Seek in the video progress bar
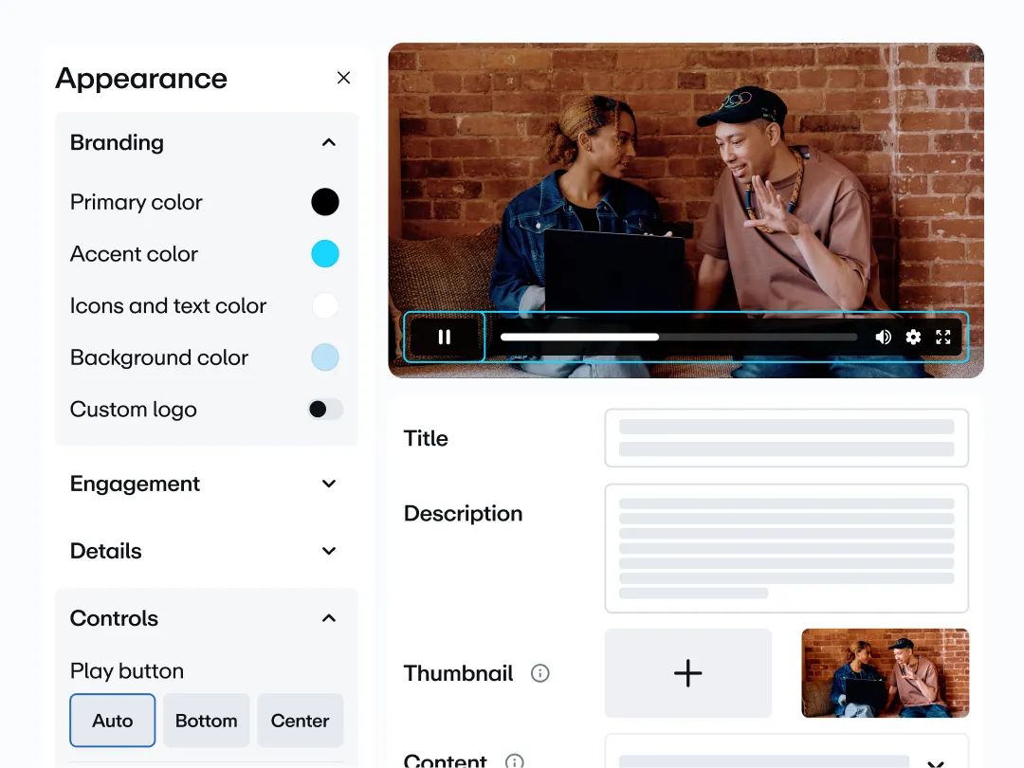Viewport: 1024px width, 768px height. (x=679, y=337)
